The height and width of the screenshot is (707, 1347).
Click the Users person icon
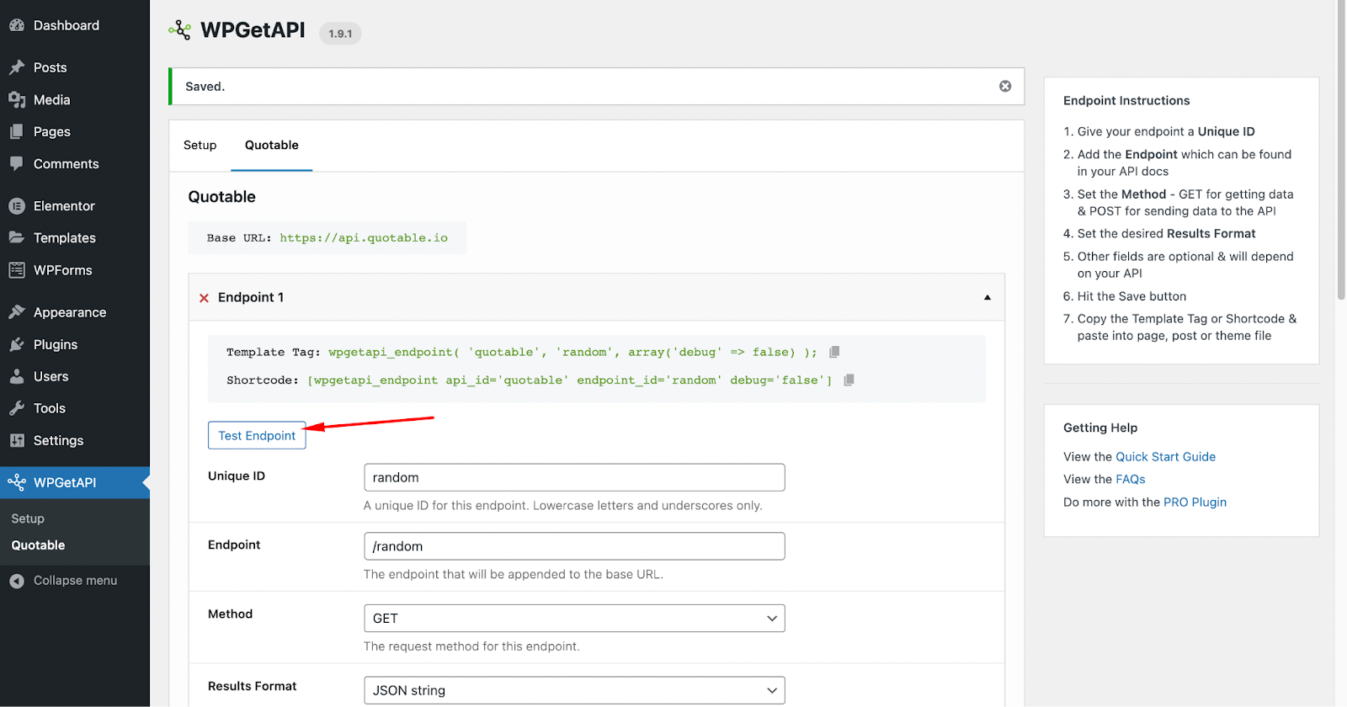(17, 376)
